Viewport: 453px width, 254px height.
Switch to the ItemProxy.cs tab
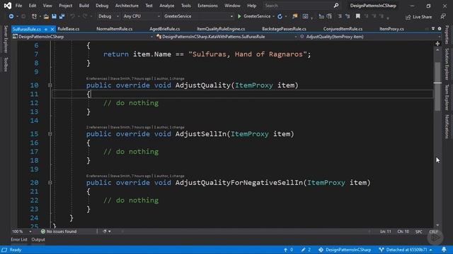391,29
